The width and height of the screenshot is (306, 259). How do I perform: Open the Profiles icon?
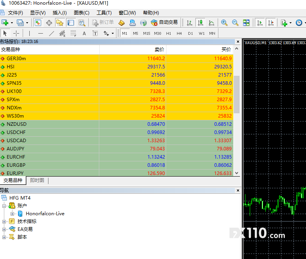click(x=20, y=23)
